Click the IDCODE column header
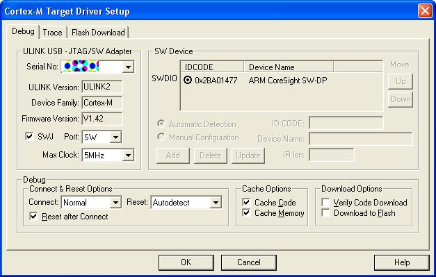This screenshot has height=277, width=436. click(x=213, y=67)
